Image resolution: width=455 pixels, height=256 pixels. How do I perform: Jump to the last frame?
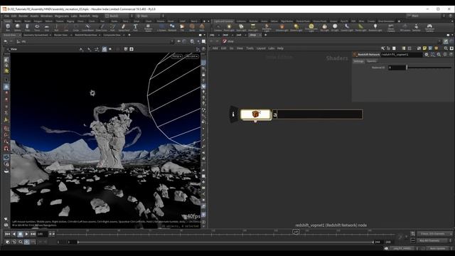point(33,234)
